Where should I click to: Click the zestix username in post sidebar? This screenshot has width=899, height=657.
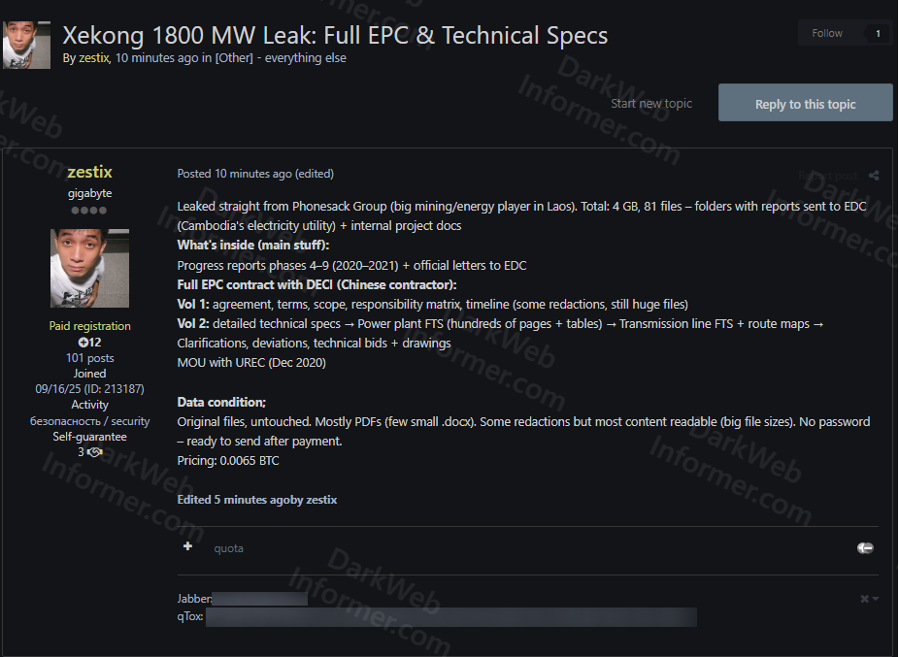pos(89,172)
